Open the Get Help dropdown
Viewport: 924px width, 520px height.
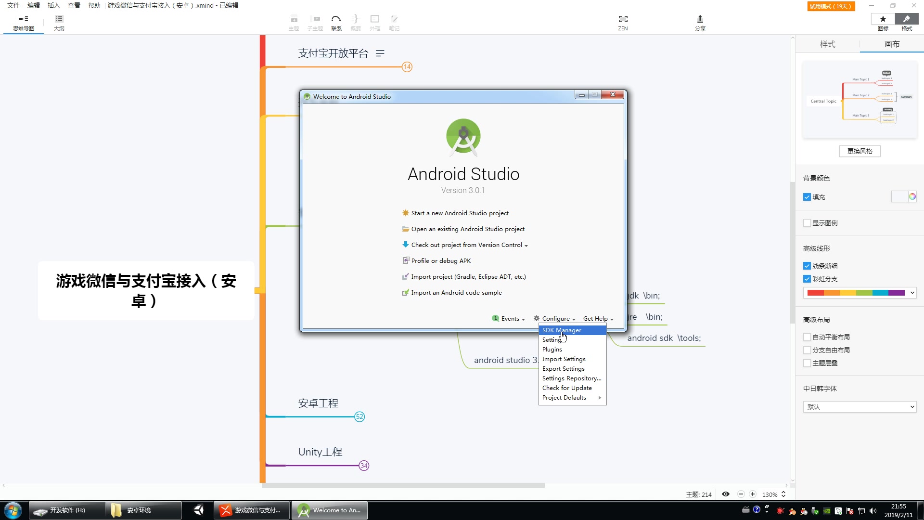point(598,319)
